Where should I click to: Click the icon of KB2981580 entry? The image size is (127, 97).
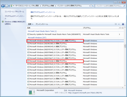28,44
